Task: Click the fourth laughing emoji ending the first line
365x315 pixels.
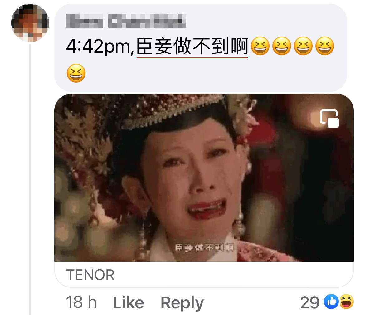Action: tap(325, 46)
